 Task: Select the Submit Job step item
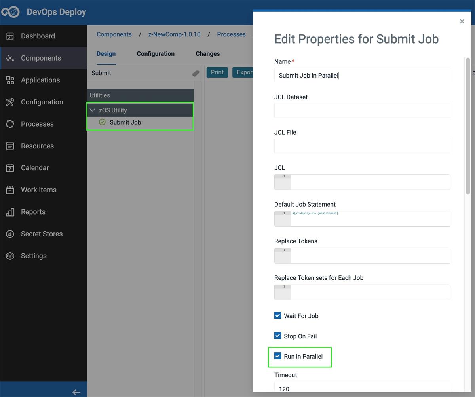point(125,122)
